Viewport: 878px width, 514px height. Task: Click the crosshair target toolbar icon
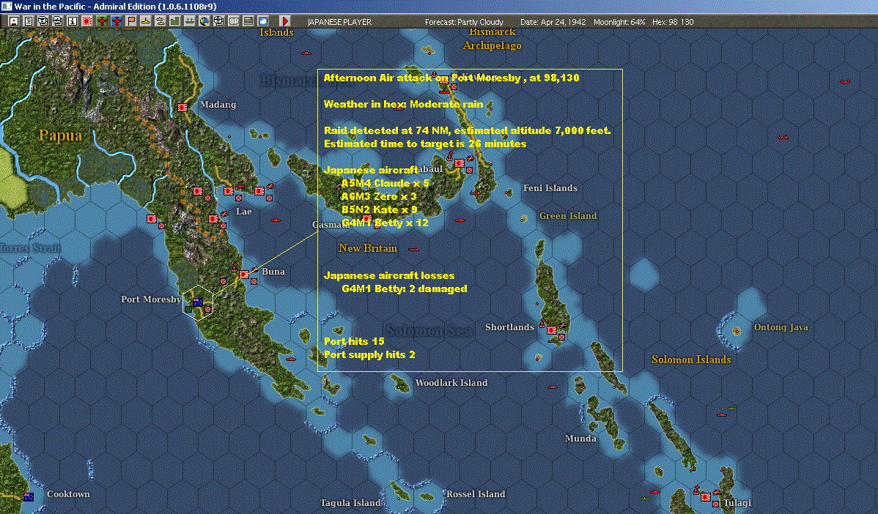(219, 21)
